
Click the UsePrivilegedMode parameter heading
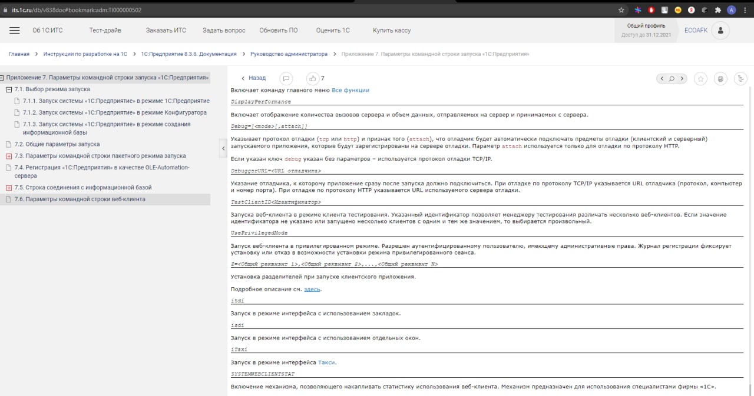click(x=259, y=233)
